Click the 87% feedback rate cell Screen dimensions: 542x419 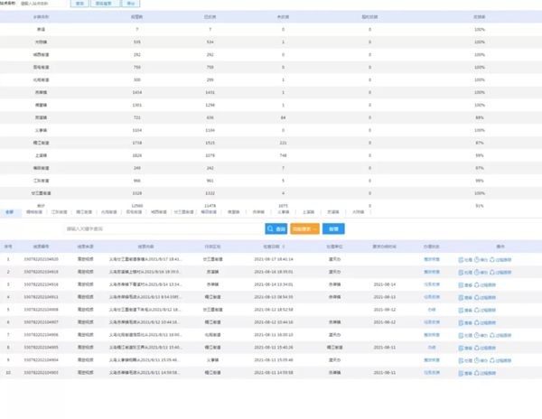pos(480,143)
